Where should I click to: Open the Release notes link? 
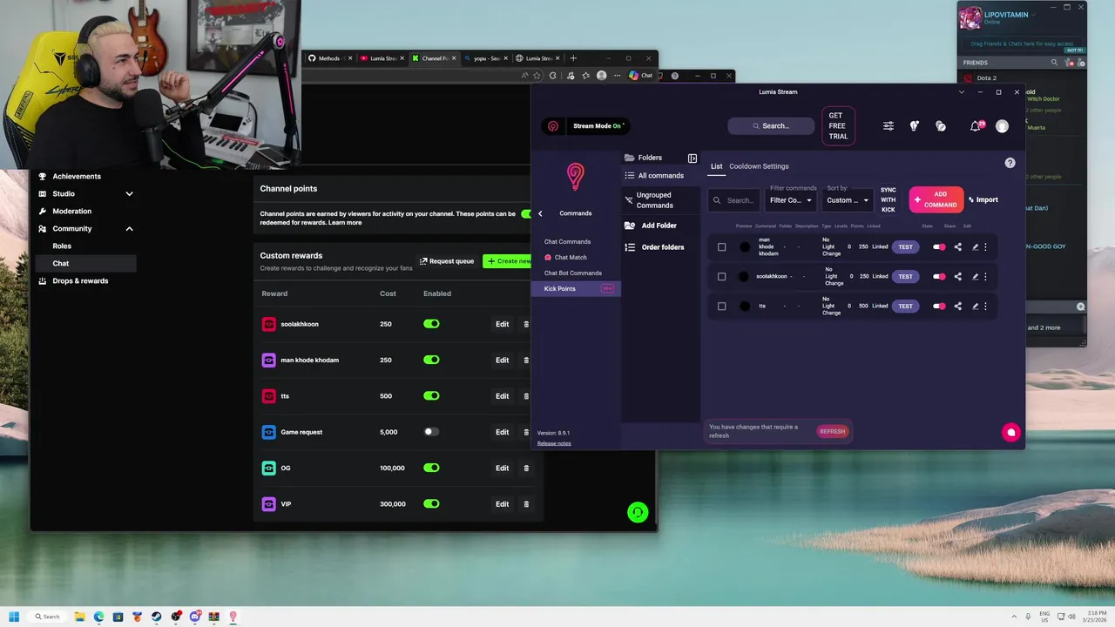click(554, 444)
